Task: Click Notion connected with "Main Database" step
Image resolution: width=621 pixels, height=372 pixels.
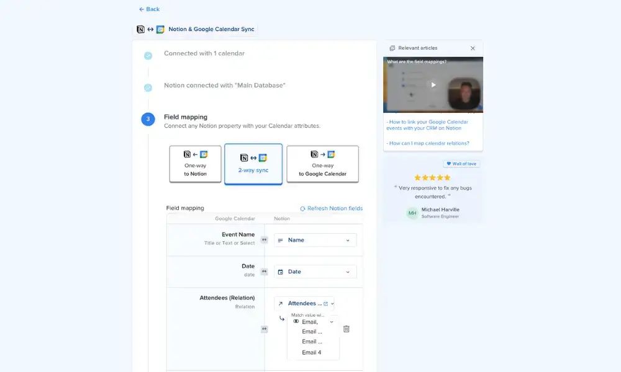Action: (x=225, y=86)
